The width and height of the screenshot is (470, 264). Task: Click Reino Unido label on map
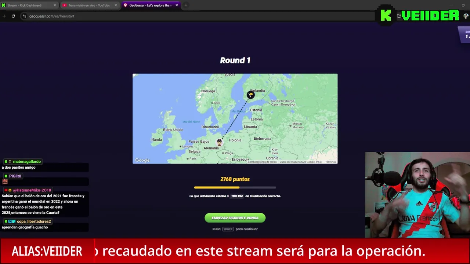173,130
